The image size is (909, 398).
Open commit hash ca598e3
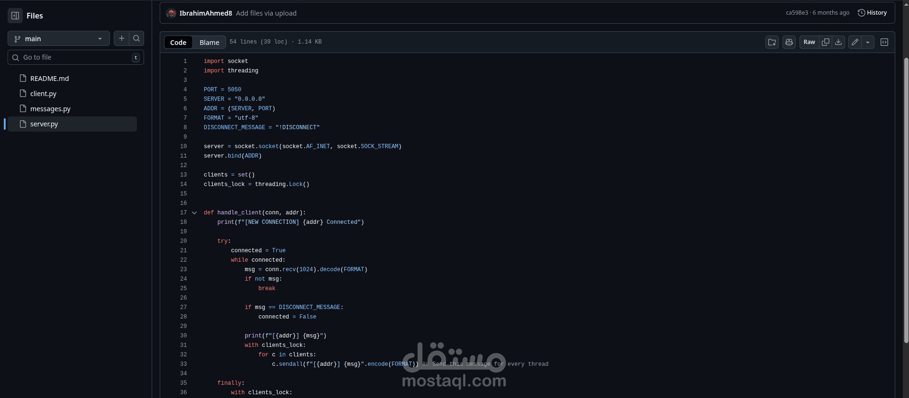(797, 13)
